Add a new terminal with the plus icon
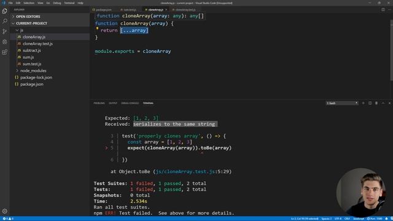393x221 pixels. pyautogui.click(x=363, y=103)
